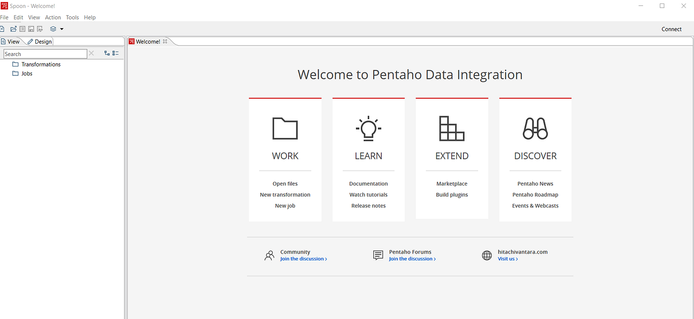Open the Tools menu
This screenshot has height=319, width=694.
click(x=72, y=17)
